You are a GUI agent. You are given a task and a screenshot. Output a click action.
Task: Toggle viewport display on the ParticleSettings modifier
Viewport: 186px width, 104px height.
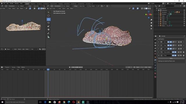[175, 52]
